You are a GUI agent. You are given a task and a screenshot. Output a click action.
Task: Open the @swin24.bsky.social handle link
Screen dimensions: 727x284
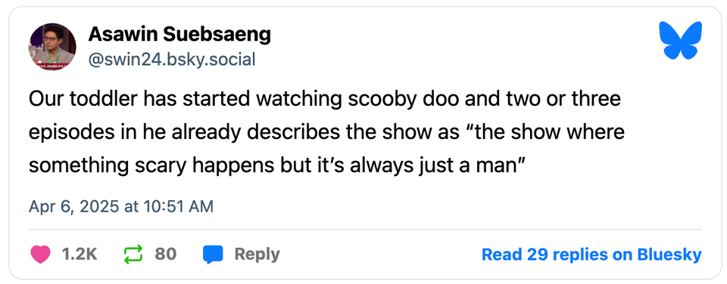coord(172,60)
